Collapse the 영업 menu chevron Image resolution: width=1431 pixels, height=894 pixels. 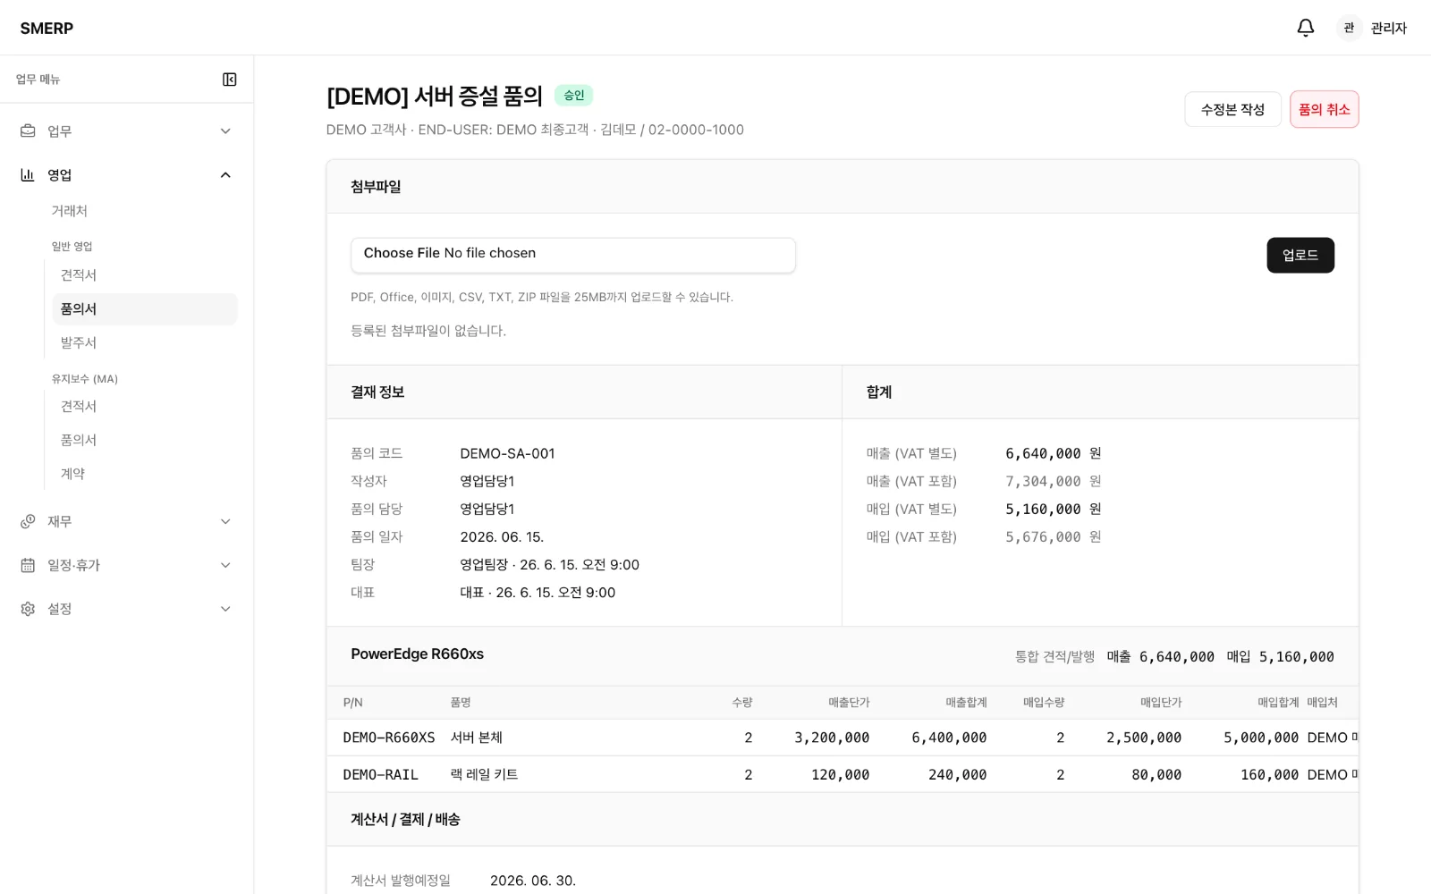[x=225, y=175]
